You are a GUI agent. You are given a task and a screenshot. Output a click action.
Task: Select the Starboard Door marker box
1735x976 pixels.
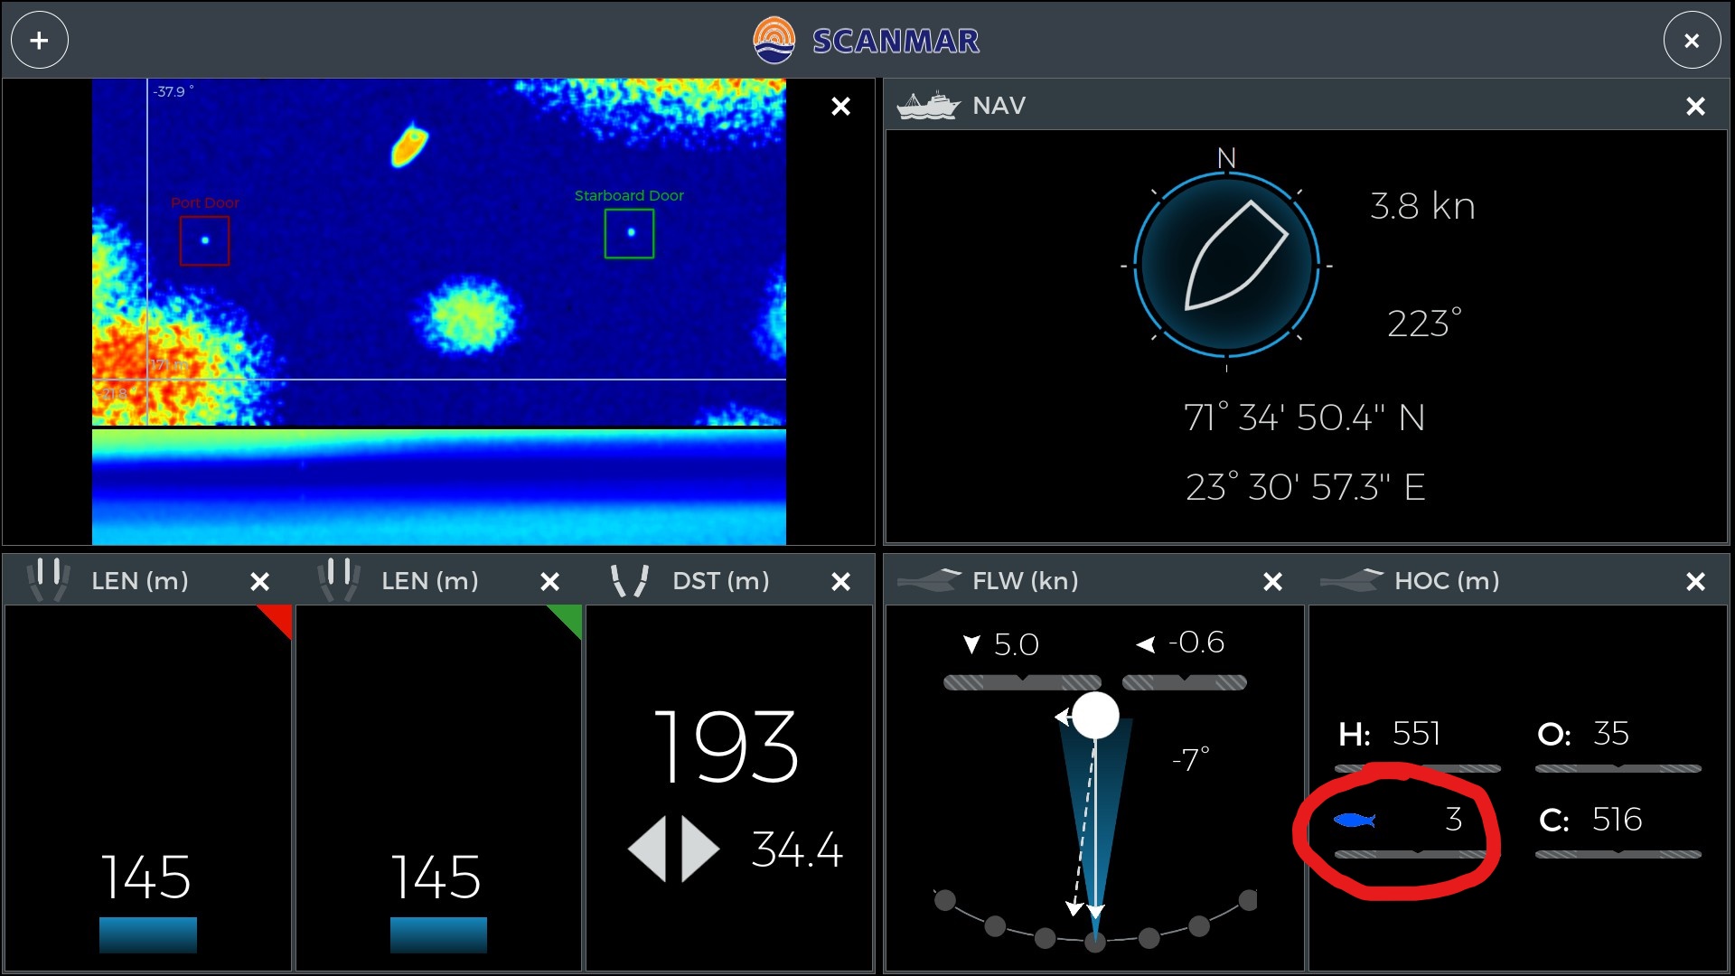tap(629, 233)
